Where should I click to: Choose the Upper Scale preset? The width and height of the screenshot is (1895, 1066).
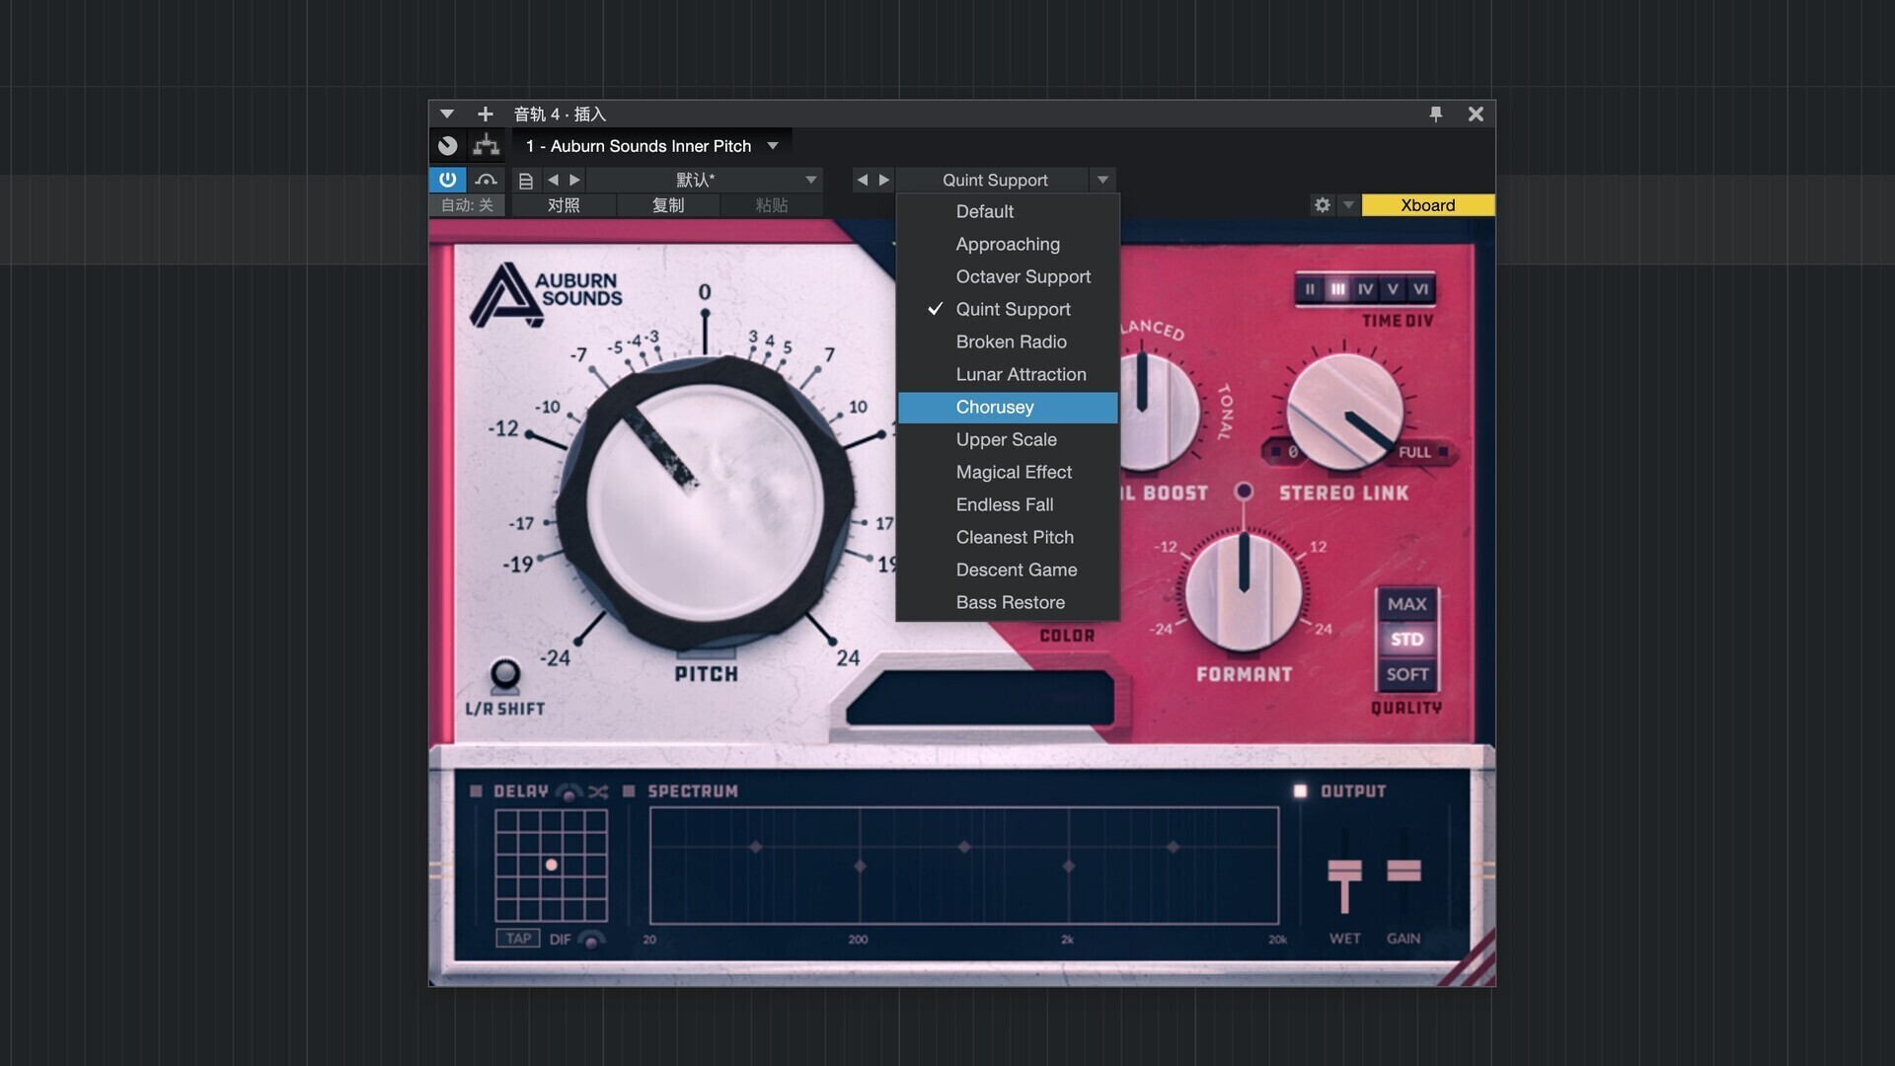click(x=1008, y=439)
